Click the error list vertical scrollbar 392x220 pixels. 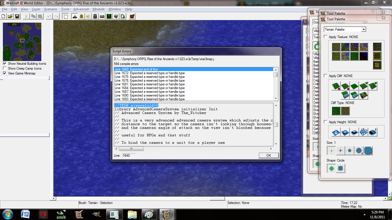click(x=276, y=84)
